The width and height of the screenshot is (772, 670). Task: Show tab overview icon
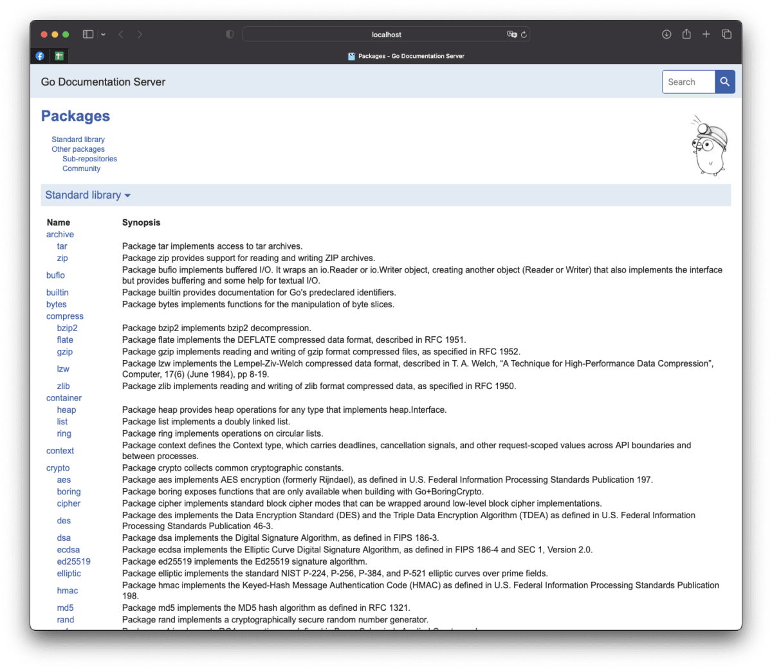726,34
